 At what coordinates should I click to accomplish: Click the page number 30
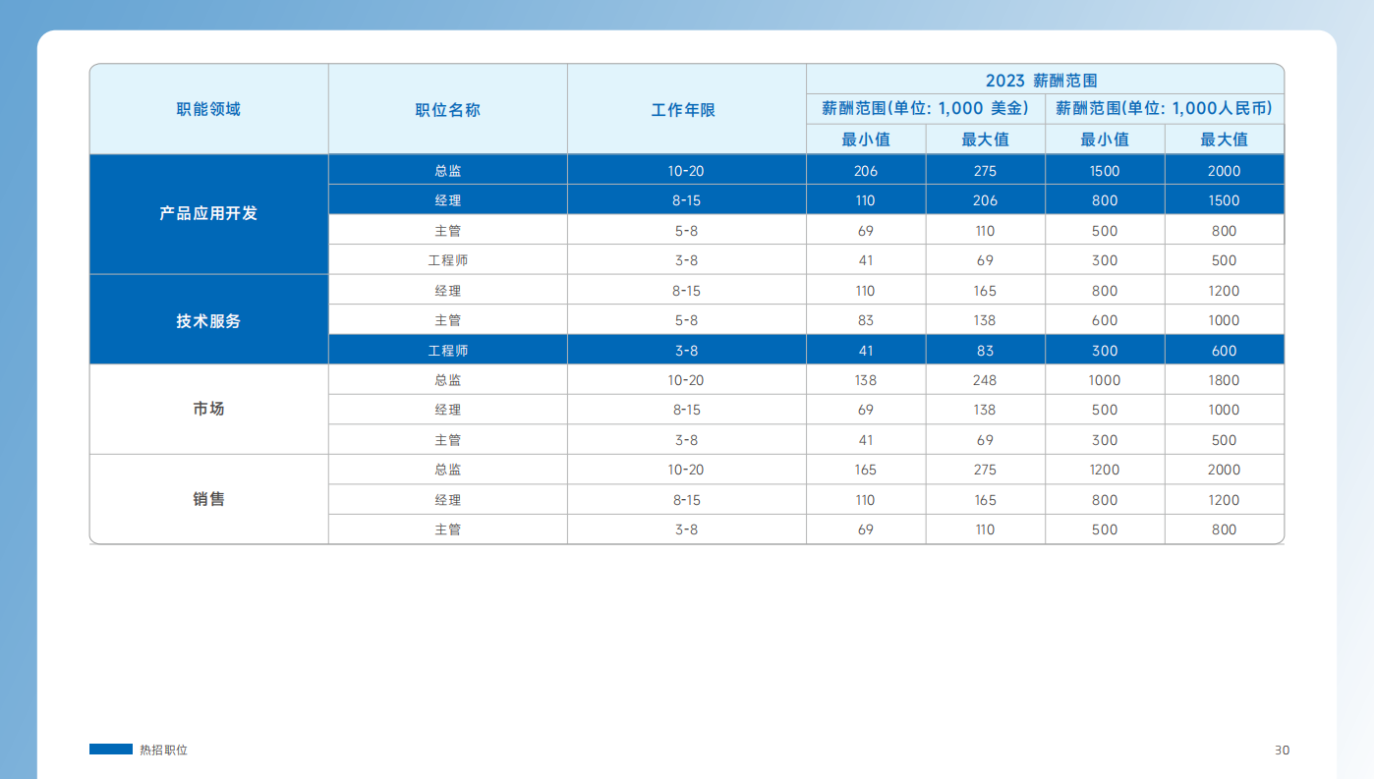click(x=1282, y=750)
